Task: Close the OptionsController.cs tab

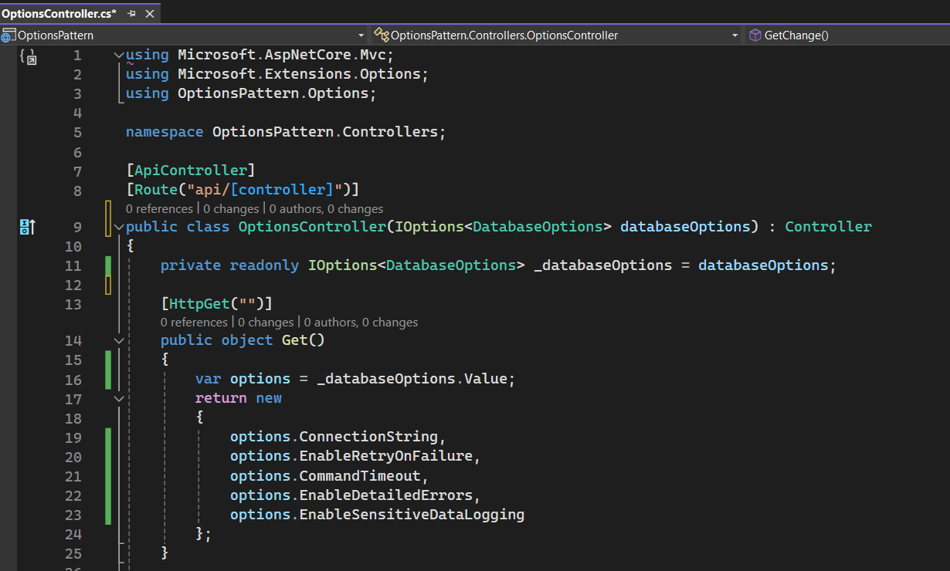Action: (x=150, y=12)
